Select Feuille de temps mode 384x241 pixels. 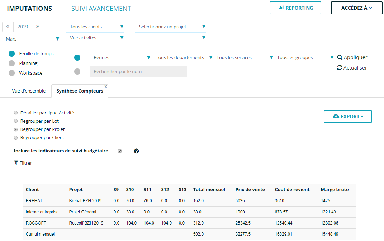[x=11, y=54]
